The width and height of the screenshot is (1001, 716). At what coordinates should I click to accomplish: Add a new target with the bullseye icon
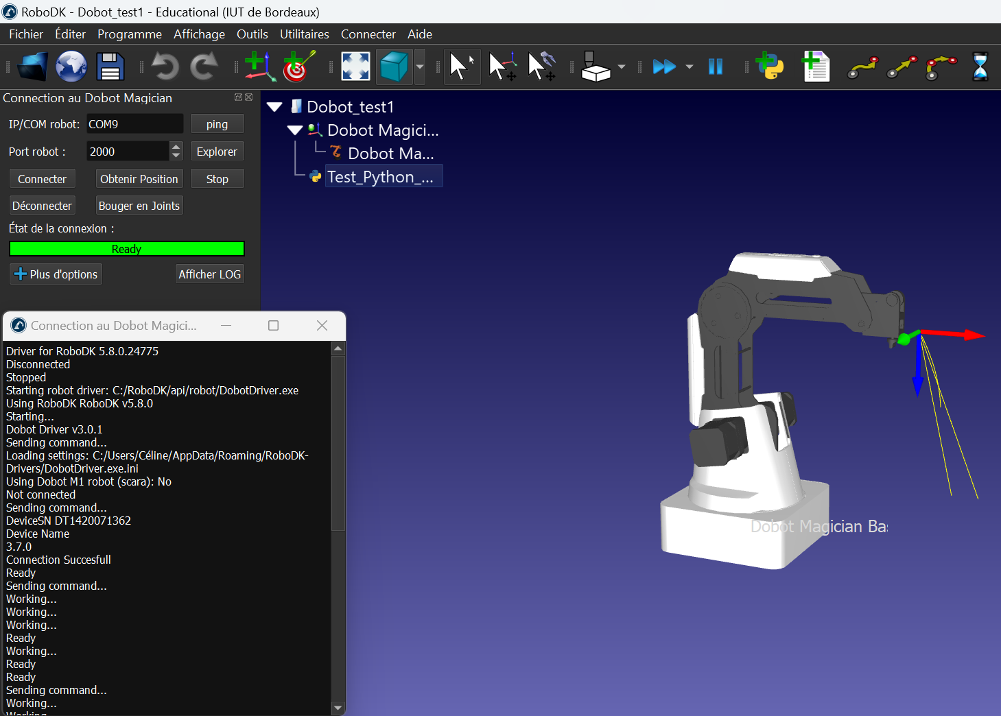tap(298, 67)
